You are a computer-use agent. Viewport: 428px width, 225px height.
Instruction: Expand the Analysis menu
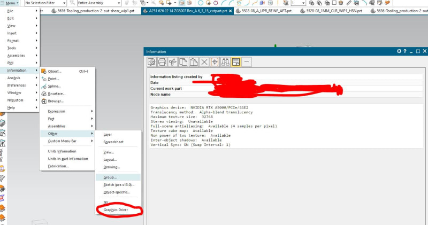pyautogui.click(x=20, y=77)
